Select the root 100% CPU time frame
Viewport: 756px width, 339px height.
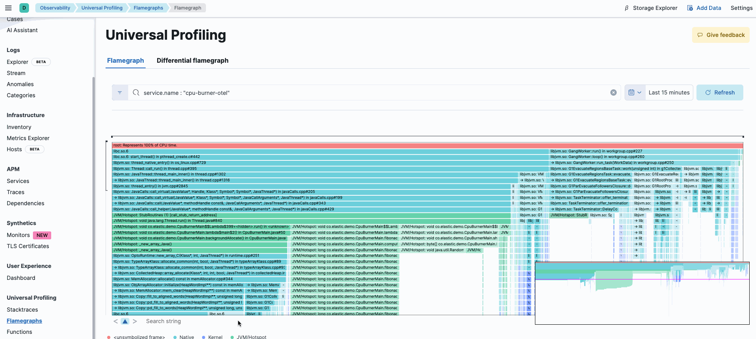point(427,145)
